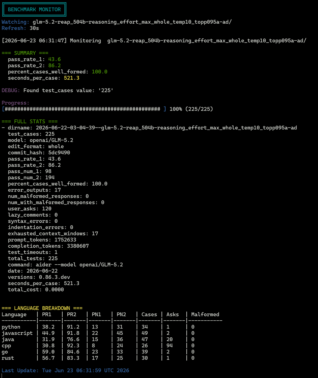
Task: Click the indentation_errors: 0 line
Action: tap(41, 227)
